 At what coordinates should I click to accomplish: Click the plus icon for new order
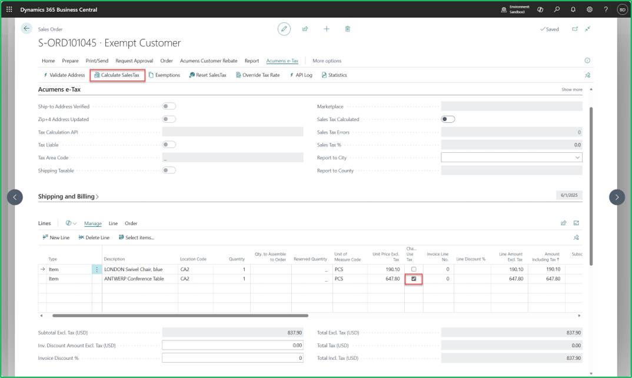tap(327, 29)
